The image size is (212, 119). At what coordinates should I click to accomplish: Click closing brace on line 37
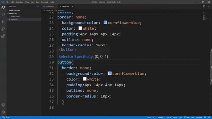coord(63,102)
